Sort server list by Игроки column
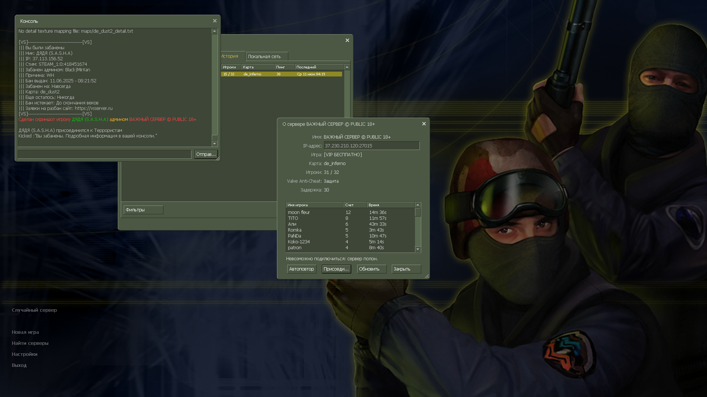Image resolution: width=707 pixels, height=397 pixels. coord(231,67)
